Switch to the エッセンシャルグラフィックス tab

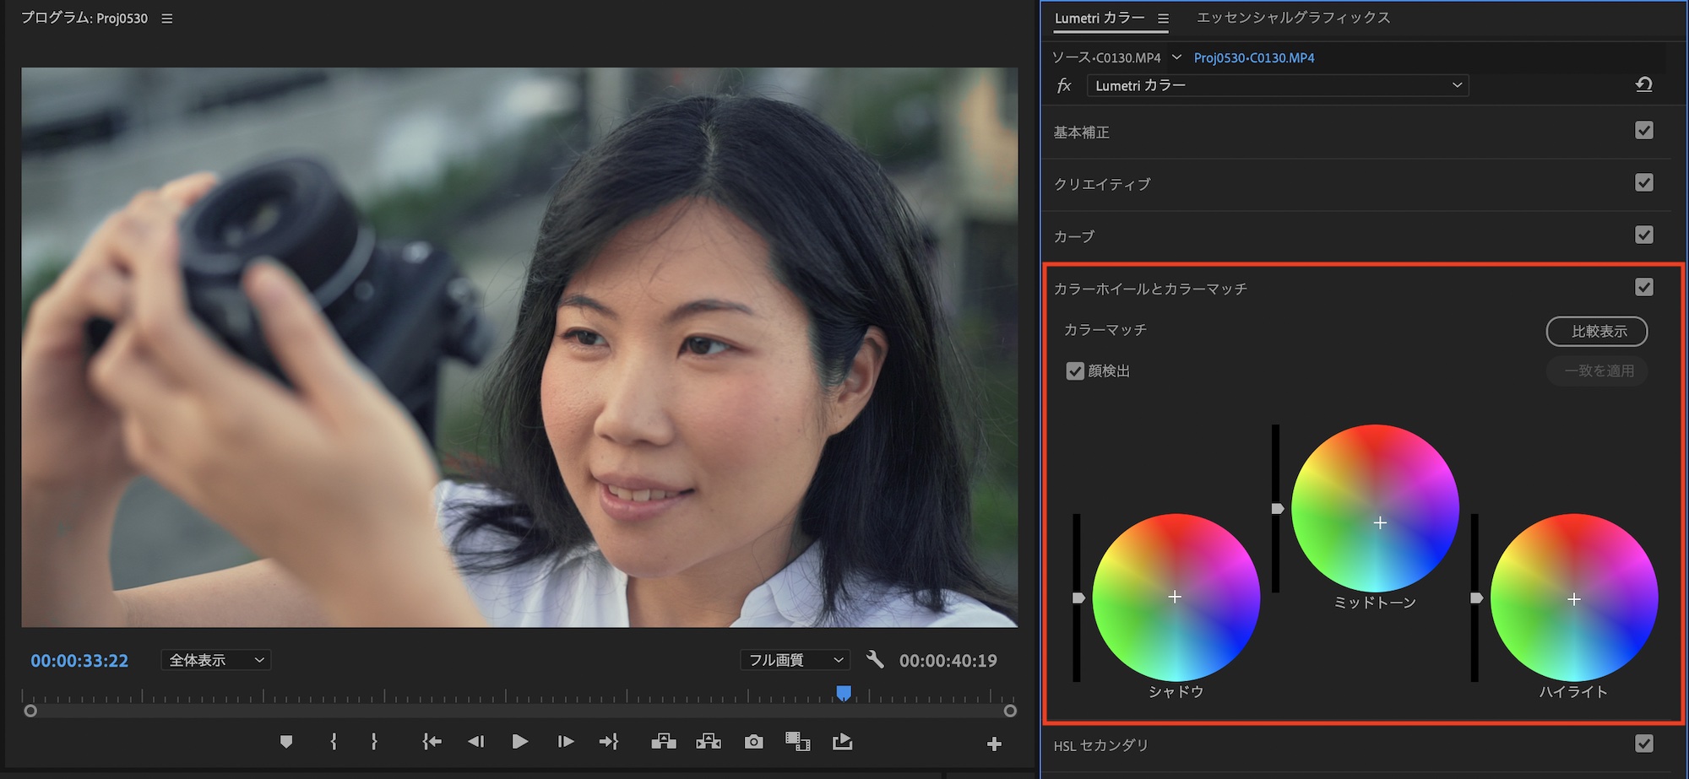click(1293, 18)
